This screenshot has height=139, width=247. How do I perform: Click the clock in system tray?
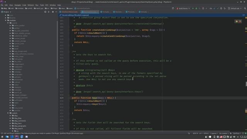[x=244, y=137]
